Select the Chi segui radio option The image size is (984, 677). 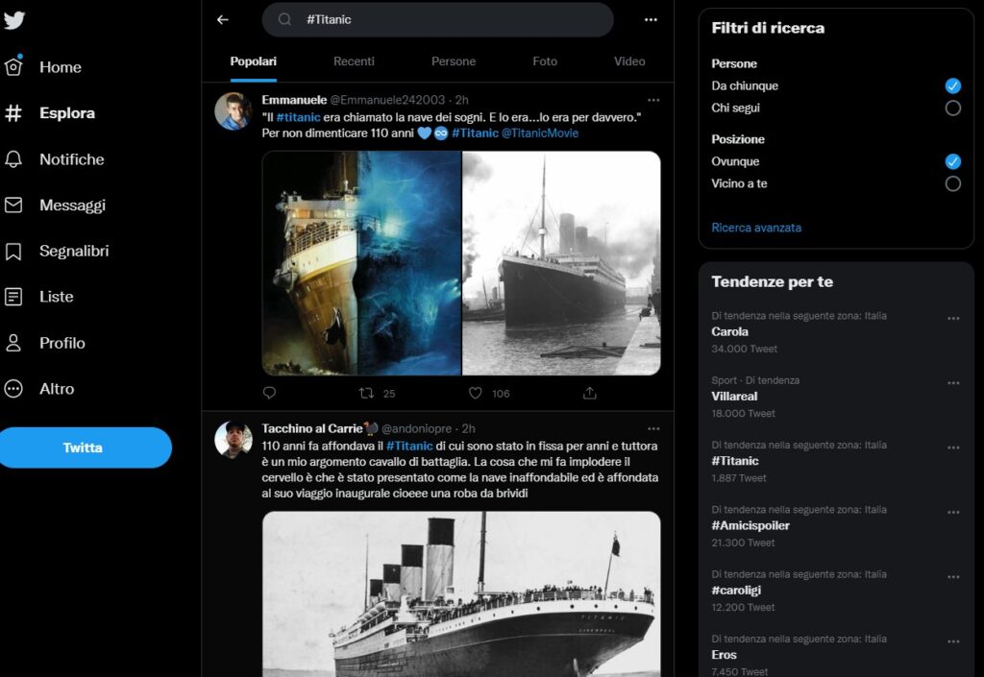(x=952, y=108)
